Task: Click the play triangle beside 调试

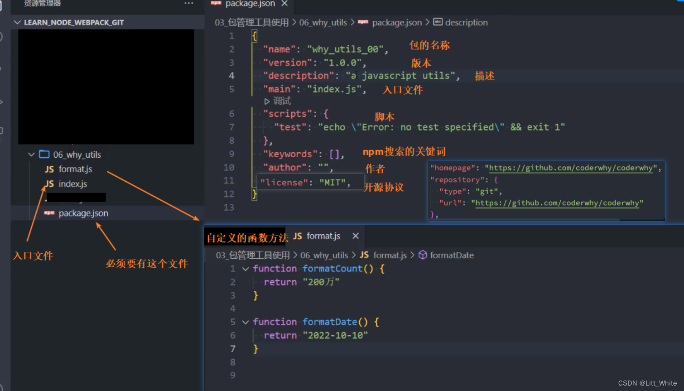Action: (267, 101)
